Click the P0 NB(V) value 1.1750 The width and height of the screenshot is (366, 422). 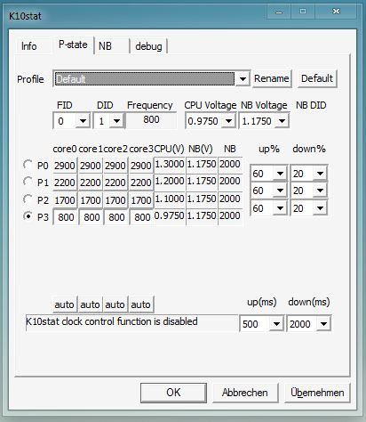tap(202, 164)
